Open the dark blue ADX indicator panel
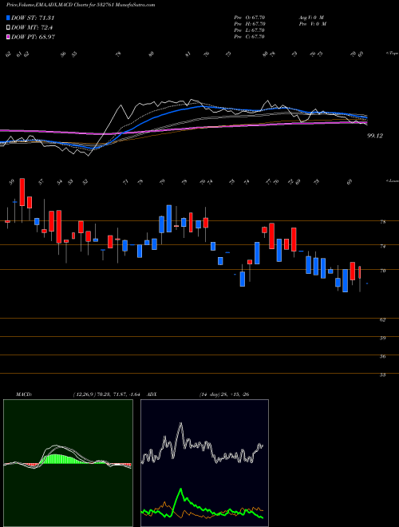The width and height of the screenshot is (399, 527). tap(204, 463)
